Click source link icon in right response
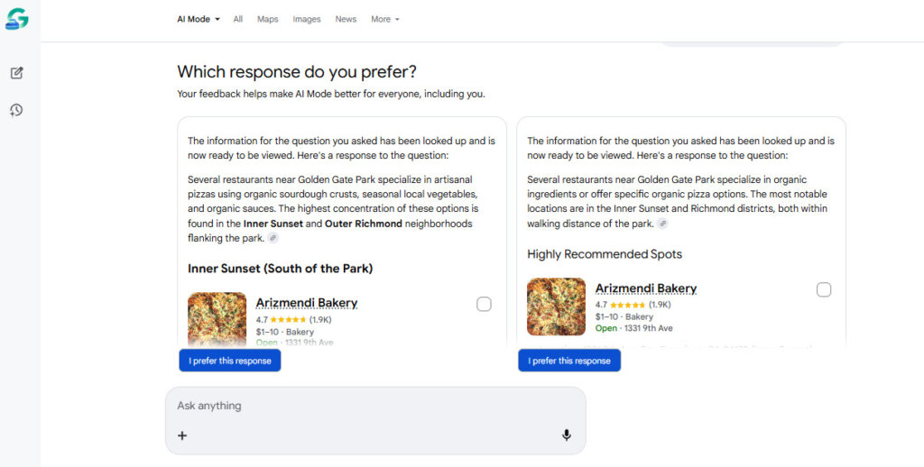Viewport: 924px width, 467px height. pyautogui.click(x=663, y=224)
